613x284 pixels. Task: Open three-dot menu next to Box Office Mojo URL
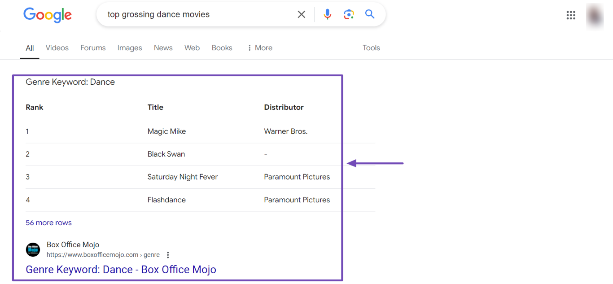click(168, 255)
